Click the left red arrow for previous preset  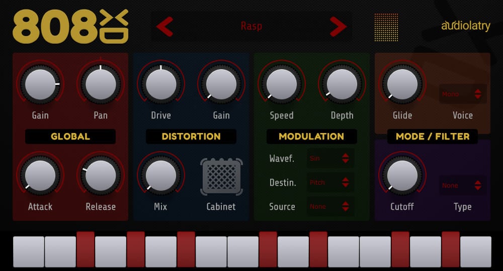[x=164, y=27]
